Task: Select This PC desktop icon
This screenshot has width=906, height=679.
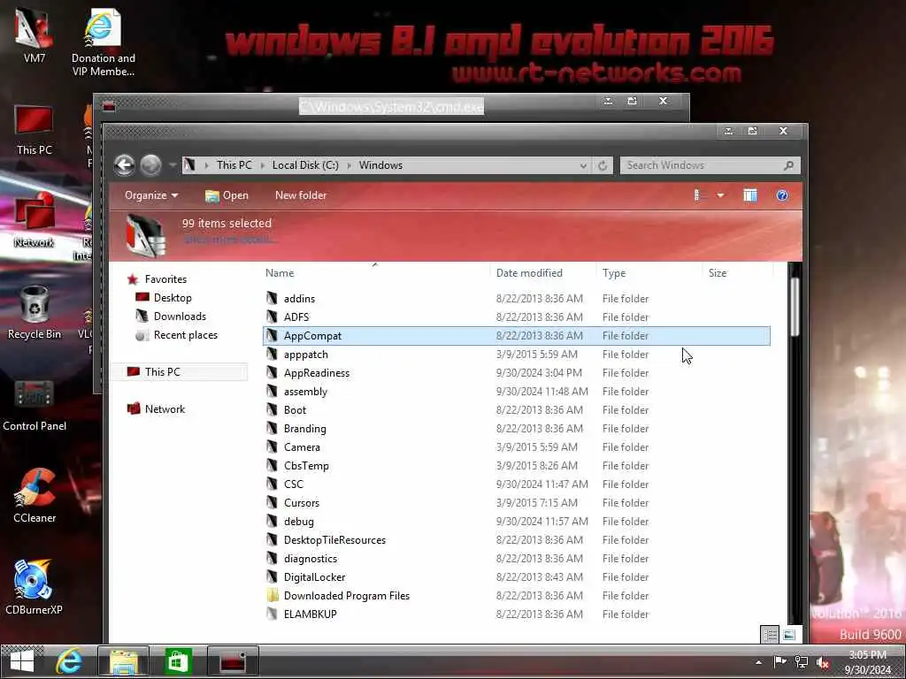Action: (35, 130)
